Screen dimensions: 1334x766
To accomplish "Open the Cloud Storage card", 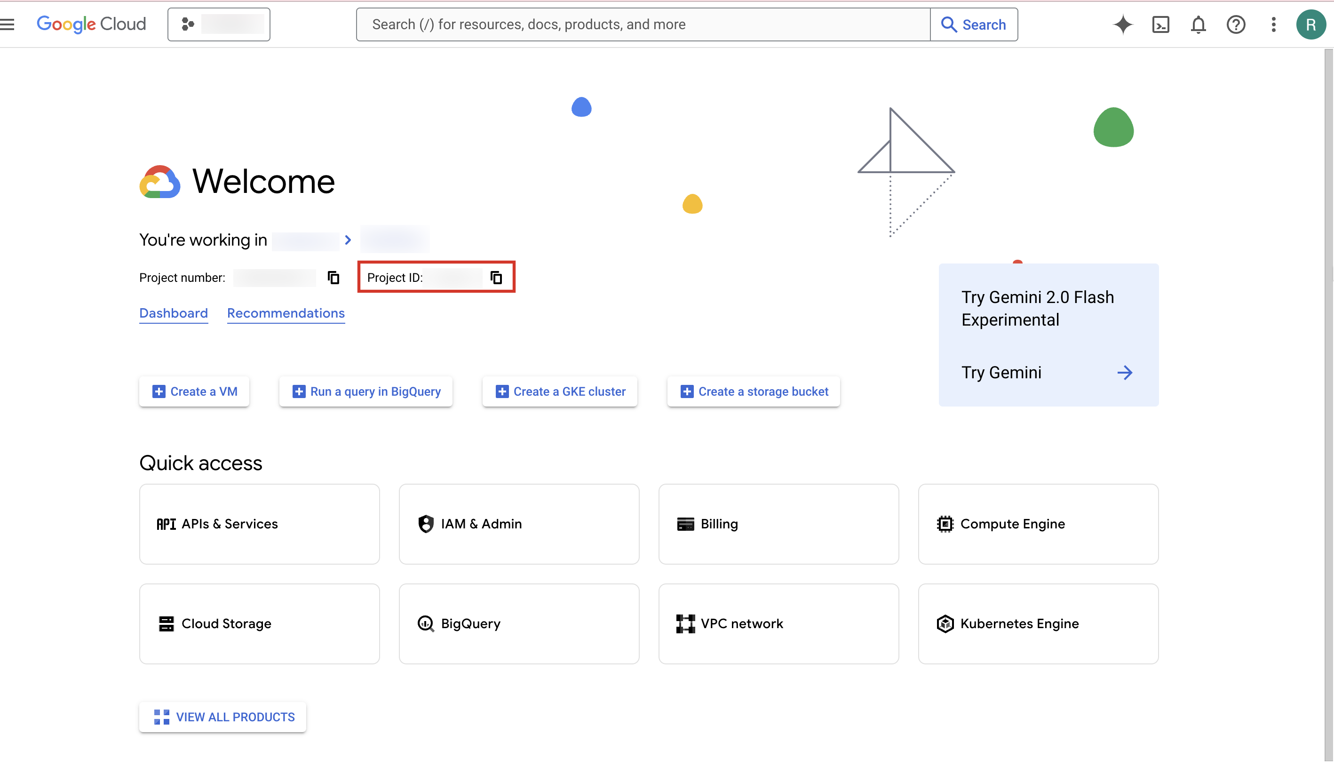I will (260, 624).
